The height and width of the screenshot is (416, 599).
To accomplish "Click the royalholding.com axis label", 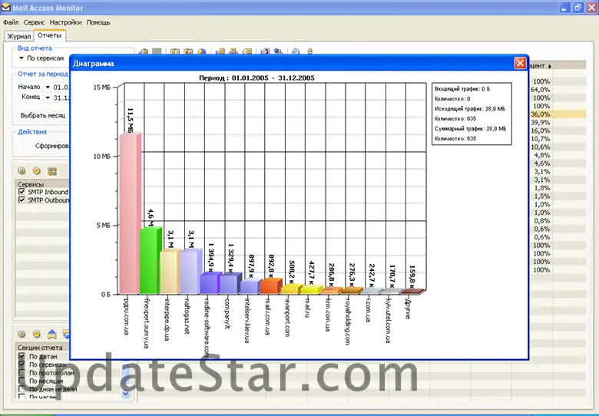I will point(348,321).
